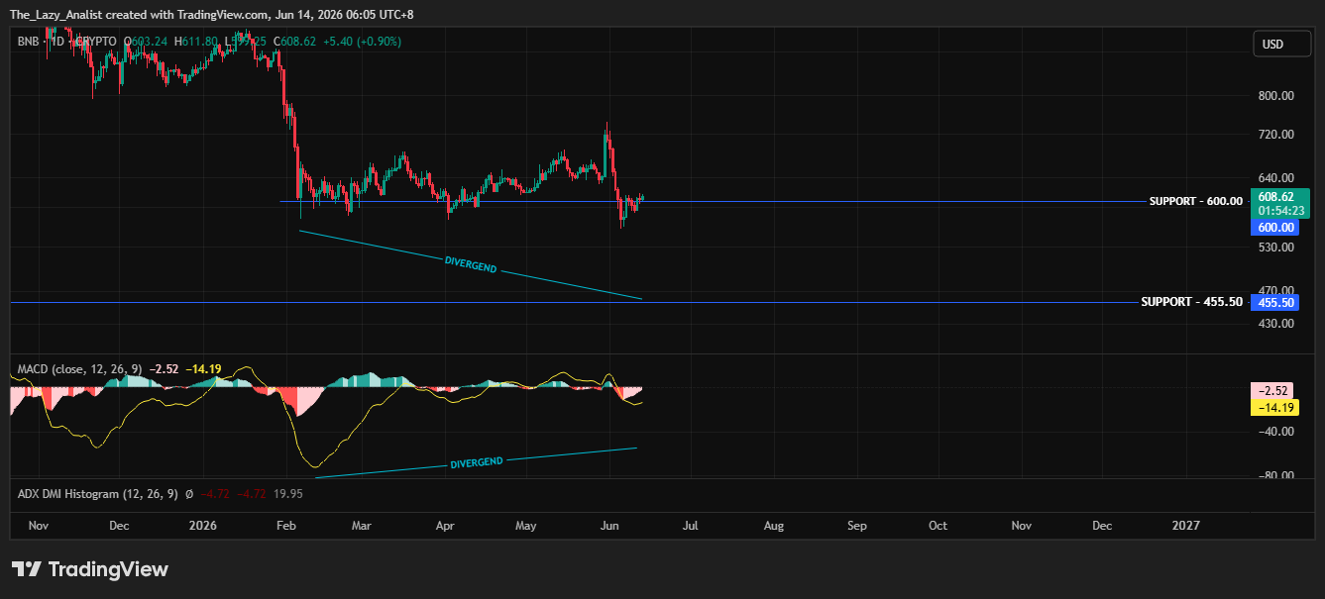This screenshot has height=599, width=1325.
Task: Click the 800.00 price axis label
Action: tap(1276, 96)
